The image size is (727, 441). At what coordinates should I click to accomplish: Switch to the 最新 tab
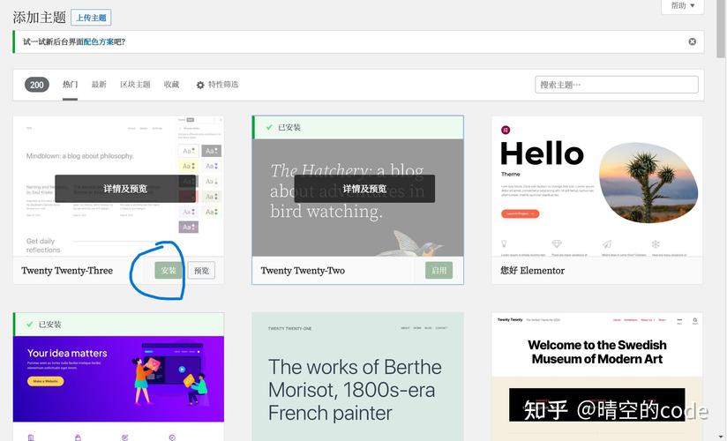point(99,85)
